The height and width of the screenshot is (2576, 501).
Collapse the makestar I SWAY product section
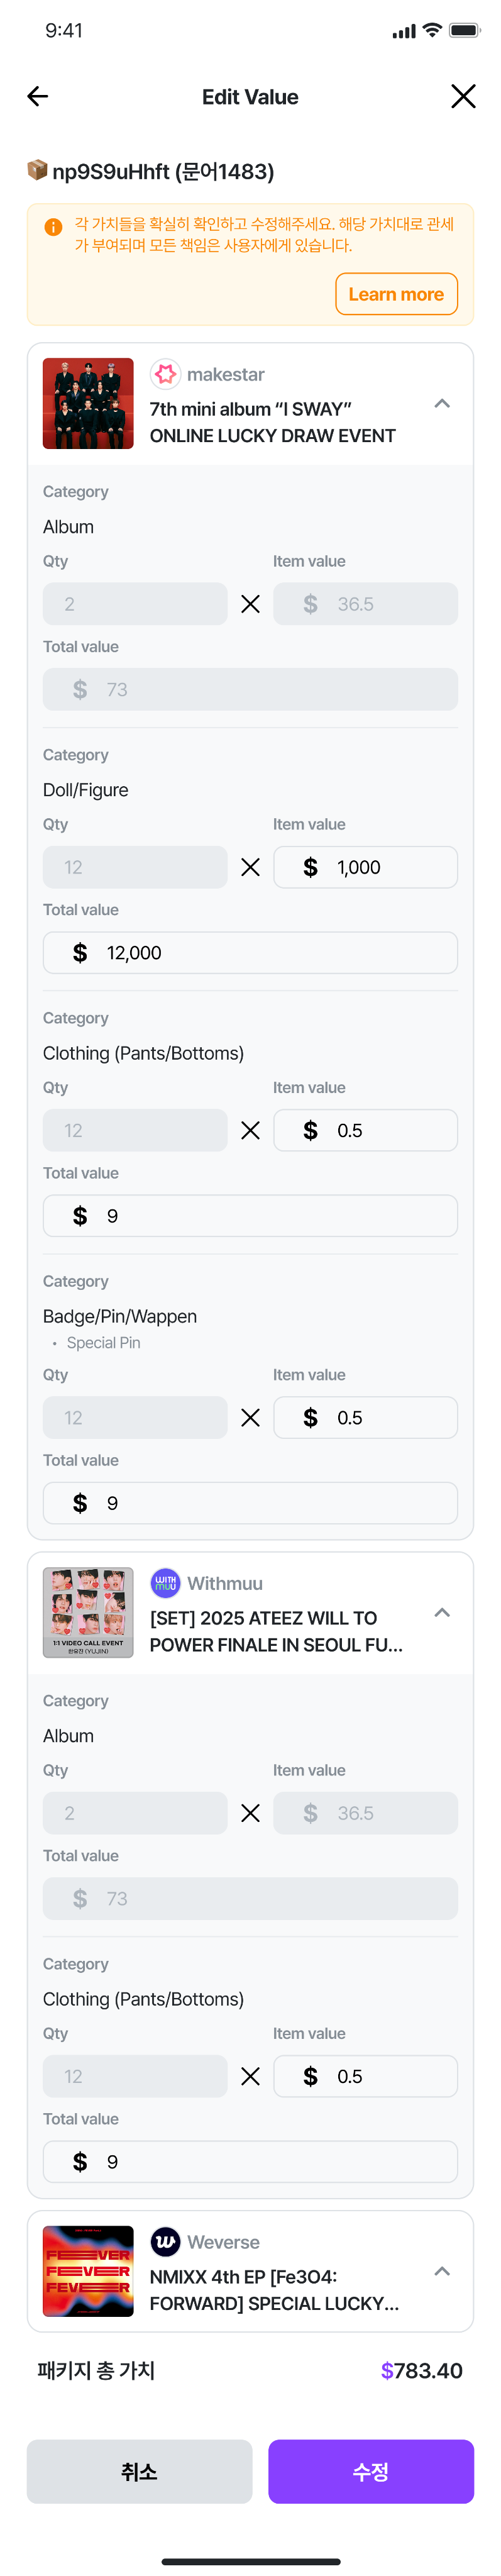[442, 404]
